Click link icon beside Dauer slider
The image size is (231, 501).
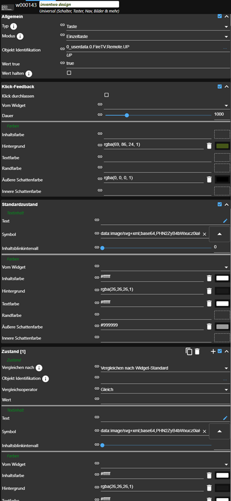100,115
